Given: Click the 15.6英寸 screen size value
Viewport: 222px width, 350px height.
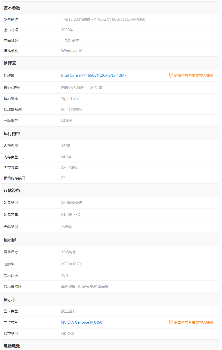Looking at the screenshot, I should (x=68, y=252).
